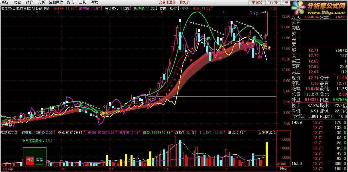Click the 买四 row price 12.68
Image resolution: width=348 pixels, height=172 pixels.
pyautogui.click(x=314, y=67)
